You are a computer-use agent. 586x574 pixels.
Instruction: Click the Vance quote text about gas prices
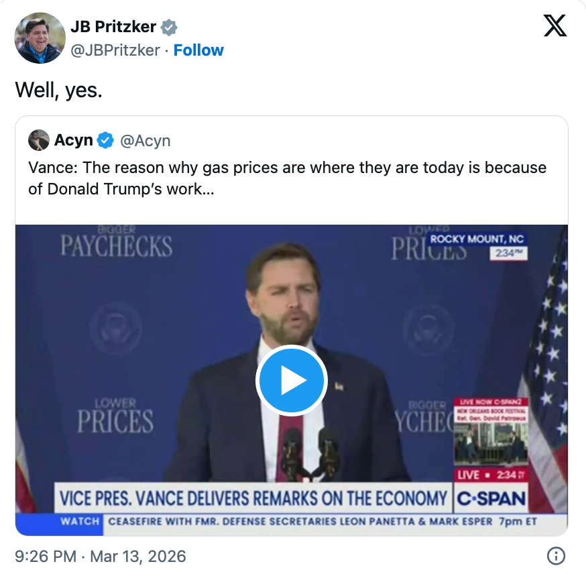coord(287,178)
